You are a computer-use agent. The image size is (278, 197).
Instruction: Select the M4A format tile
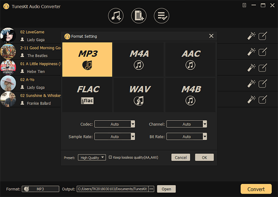138,59
